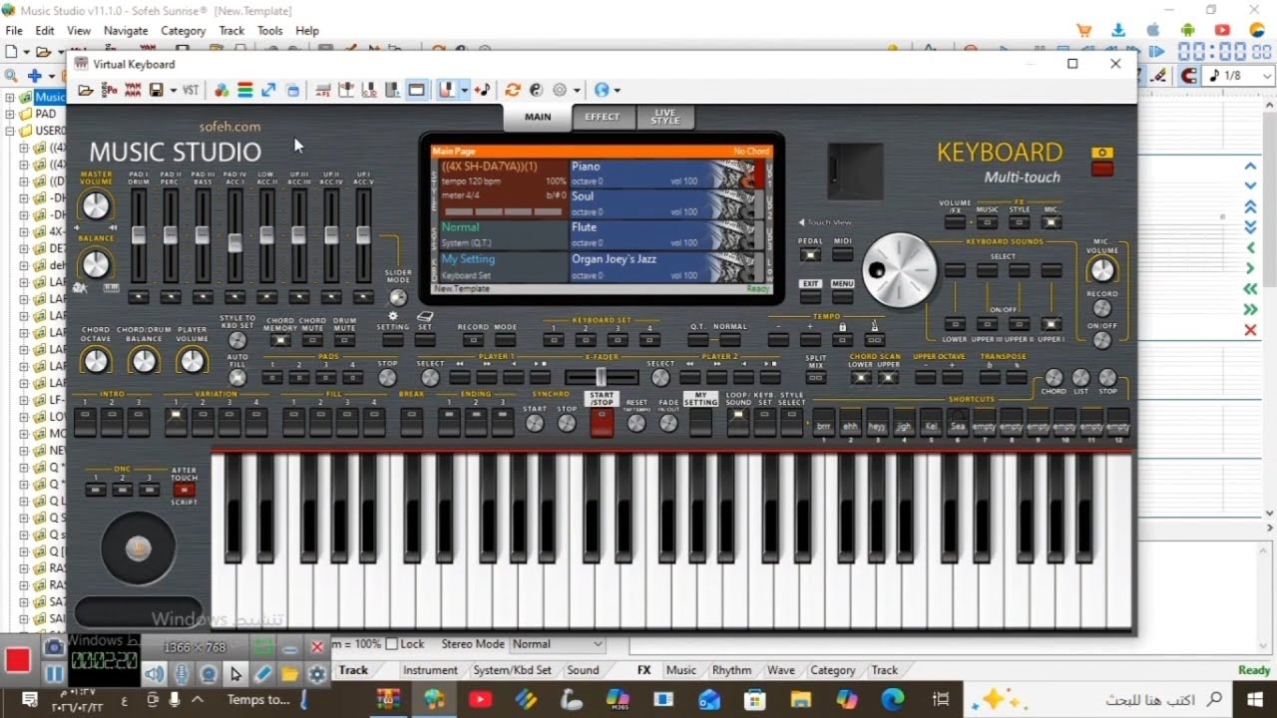Click the red X icon in right panel
The image size is (1277, 718).
click(x=1250, y=330)
